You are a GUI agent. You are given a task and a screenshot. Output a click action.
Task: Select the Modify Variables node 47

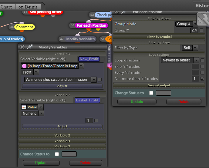(80, 39)
